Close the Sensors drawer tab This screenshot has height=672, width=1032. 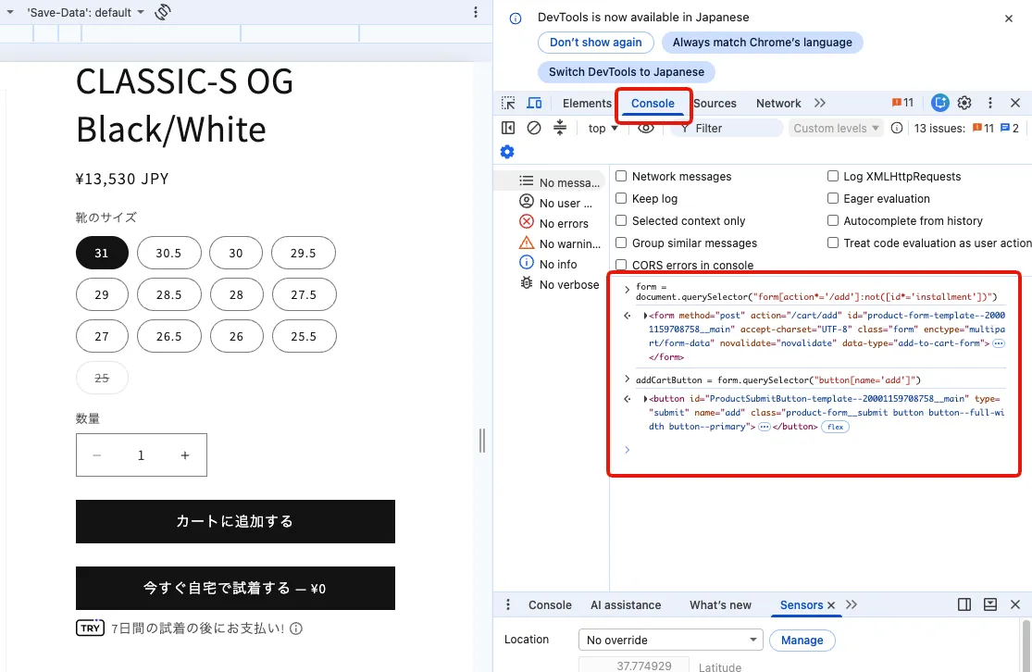tap(831, 604)
